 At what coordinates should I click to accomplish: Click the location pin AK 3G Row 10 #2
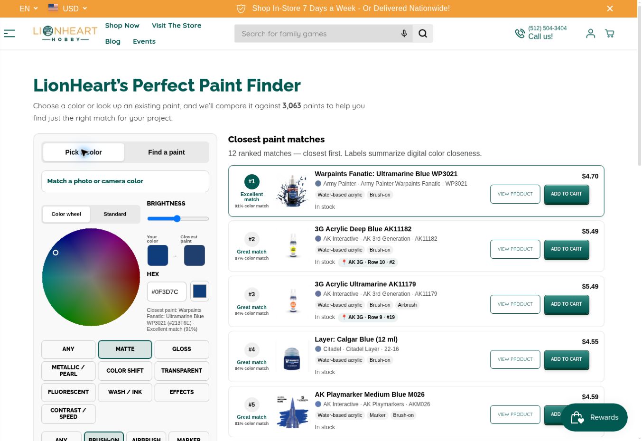368,262
